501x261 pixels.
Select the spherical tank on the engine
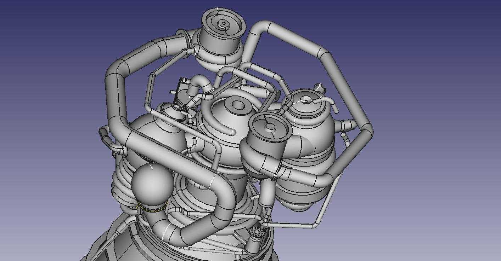[152, 185]
